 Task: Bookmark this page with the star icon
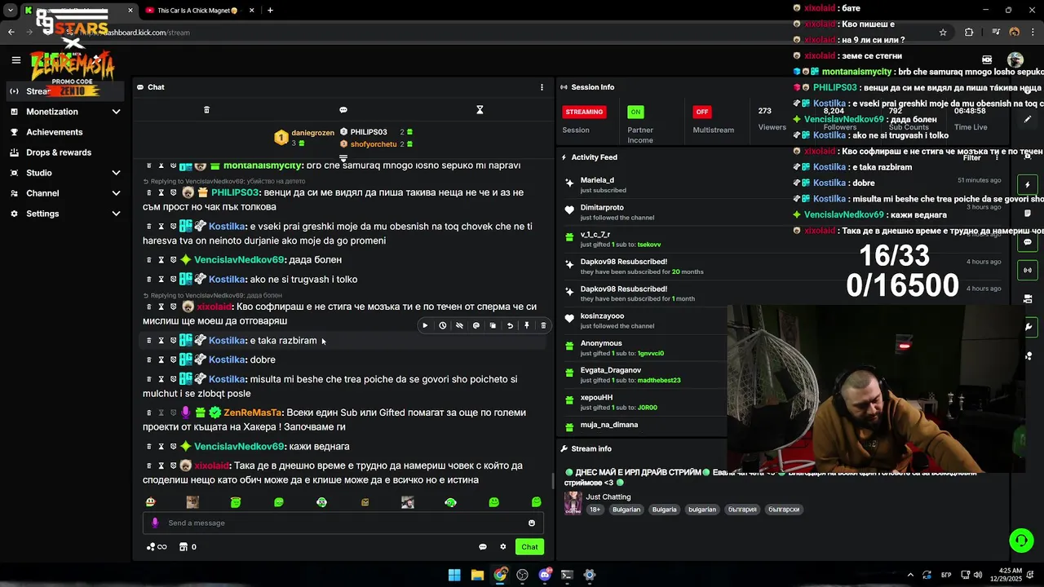pos(943,33)
